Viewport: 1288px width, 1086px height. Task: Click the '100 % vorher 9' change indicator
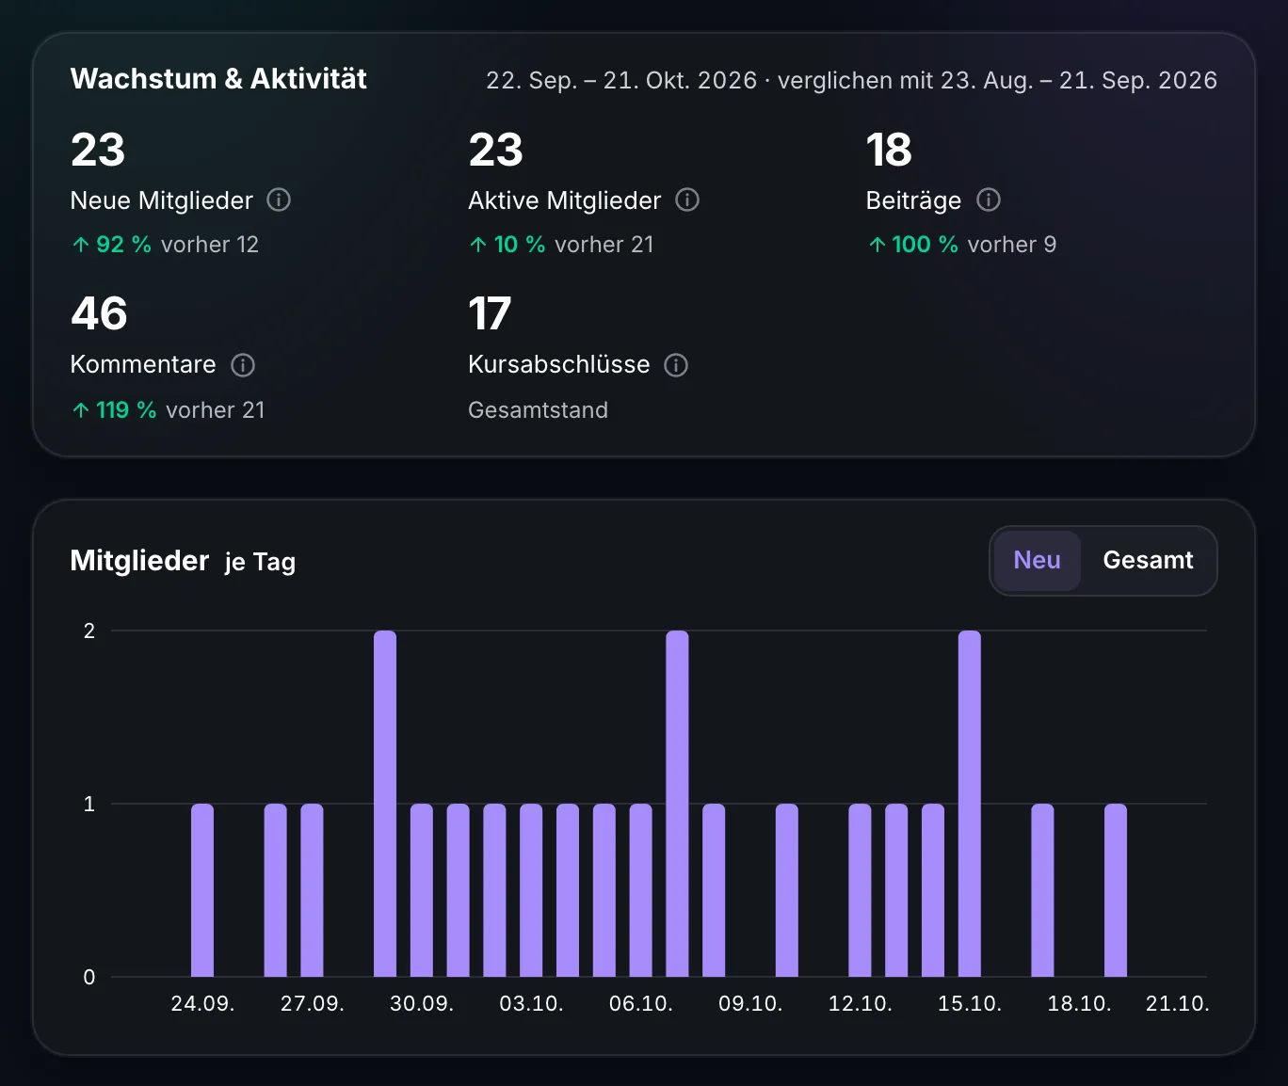point(961,245)
